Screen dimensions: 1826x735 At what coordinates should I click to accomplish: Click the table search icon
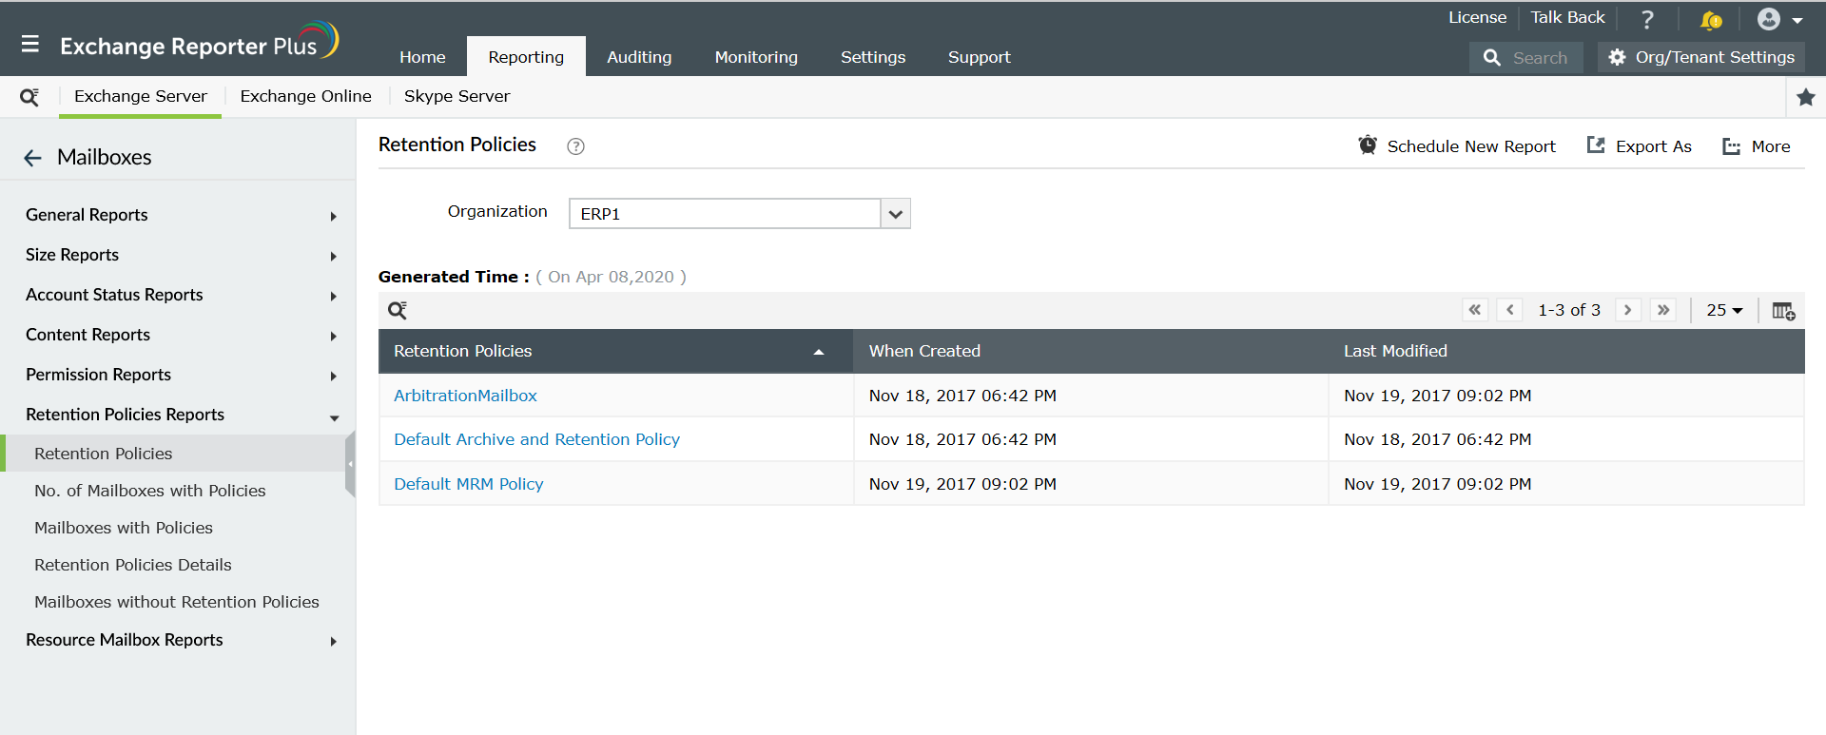pos(398,310)
